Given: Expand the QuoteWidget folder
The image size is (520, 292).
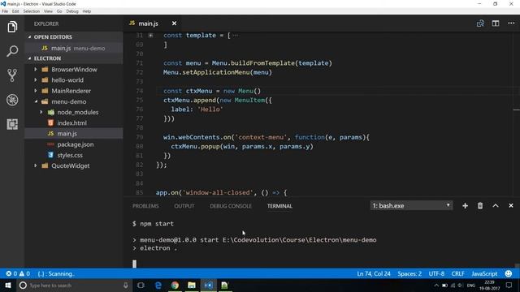Looking at the screenshot, I should 36,165.
